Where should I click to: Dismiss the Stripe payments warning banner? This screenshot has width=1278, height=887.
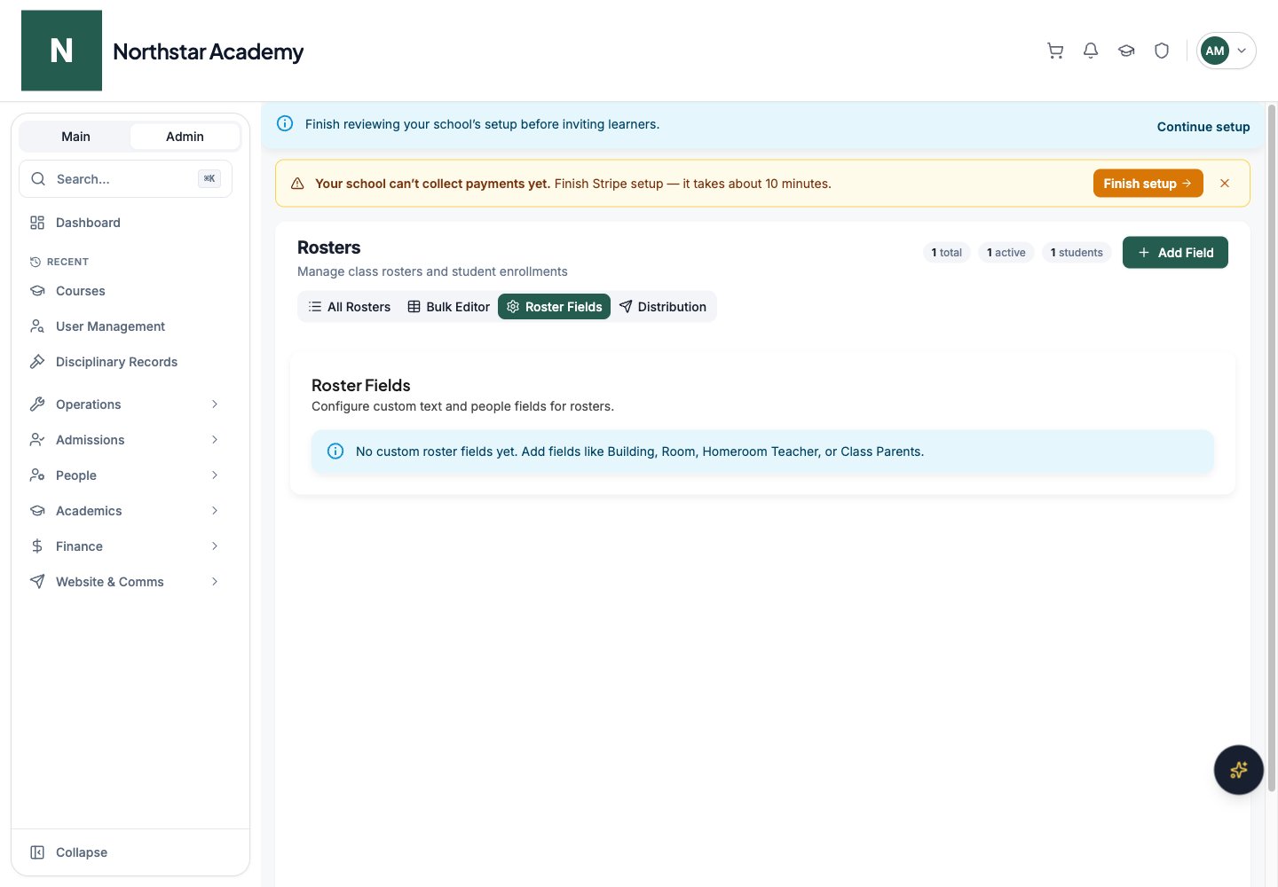[1225, 184]
